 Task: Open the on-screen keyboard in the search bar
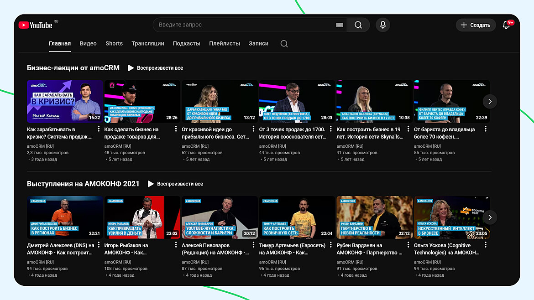point(339,25)
